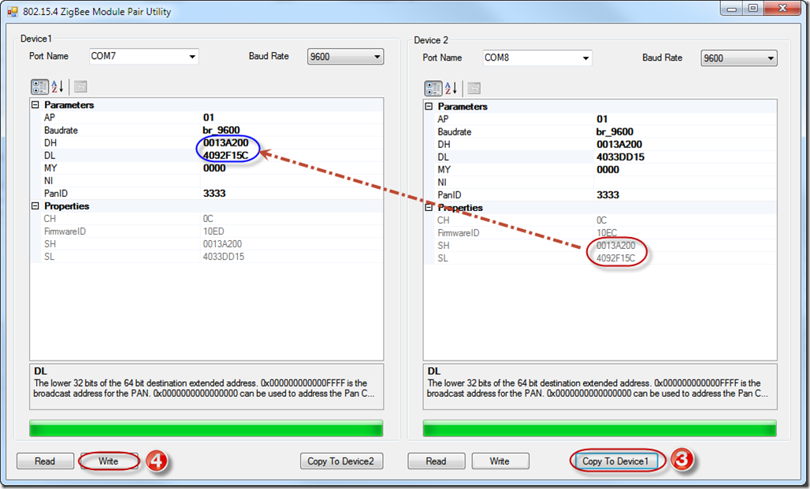
Task: Select Device 2 DL value 4033DD15
Action: 620,157
